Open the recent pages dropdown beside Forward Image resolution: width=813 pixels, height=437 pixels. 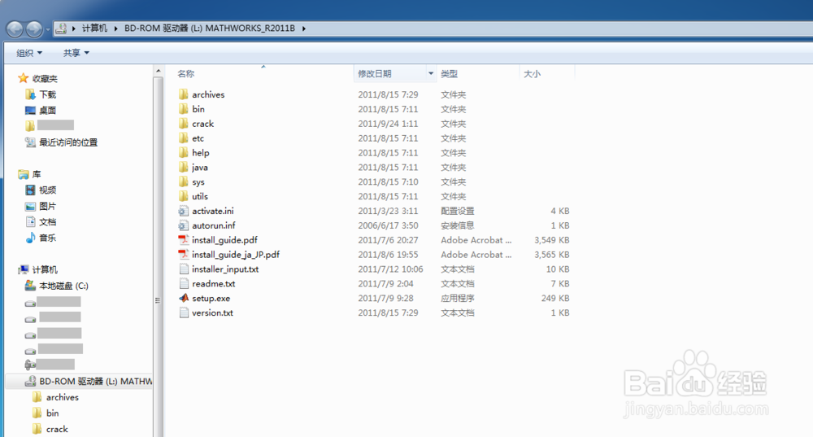pyautogui.click(x=48, y=29)
